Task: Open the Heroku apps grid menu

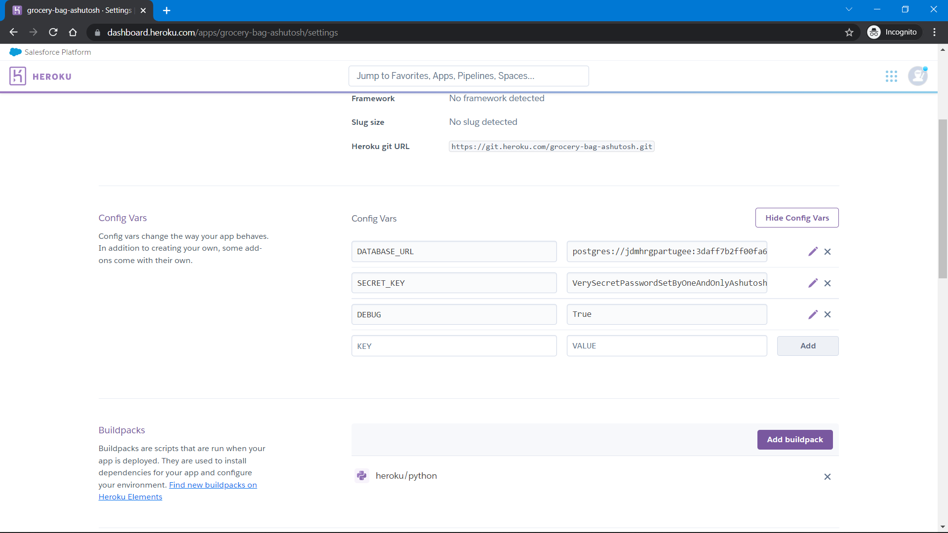Action: [x=891, y=76]
